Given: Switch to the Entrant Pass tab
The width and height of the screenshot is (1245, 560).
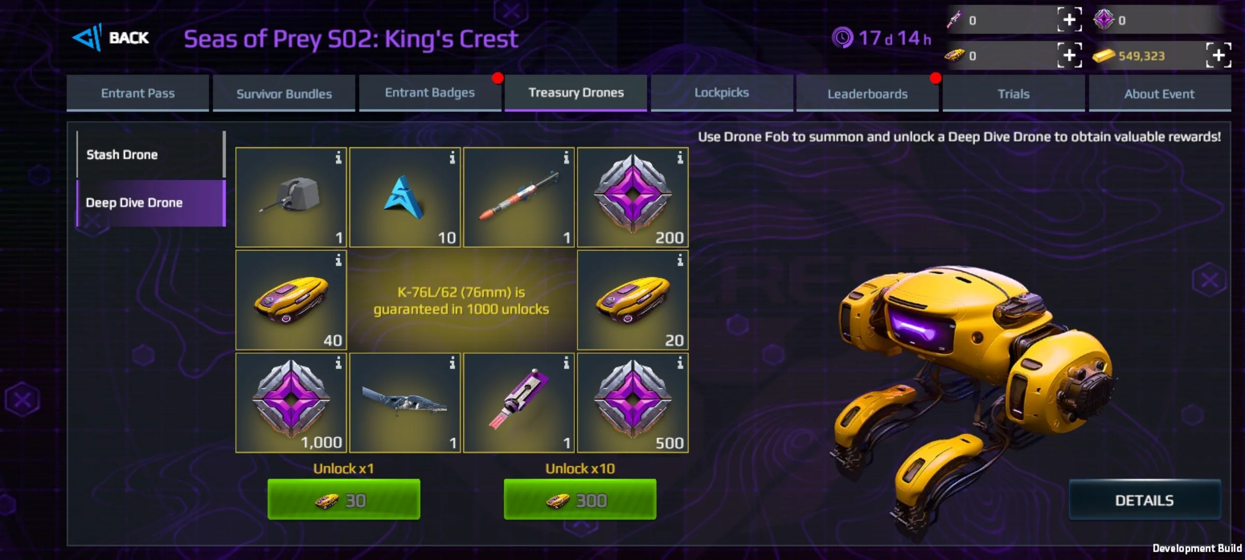Looking at the screenshot, I should pos(137,93).
